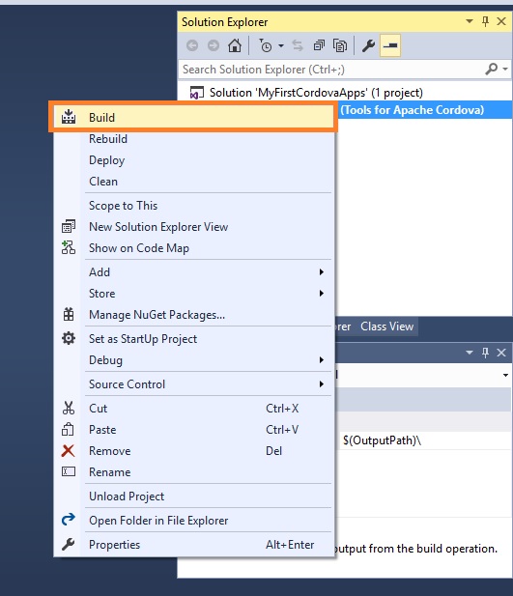This screenshot has height=596, width=513.
Task: Expand the Store submenu
Action: coord(193,294)
